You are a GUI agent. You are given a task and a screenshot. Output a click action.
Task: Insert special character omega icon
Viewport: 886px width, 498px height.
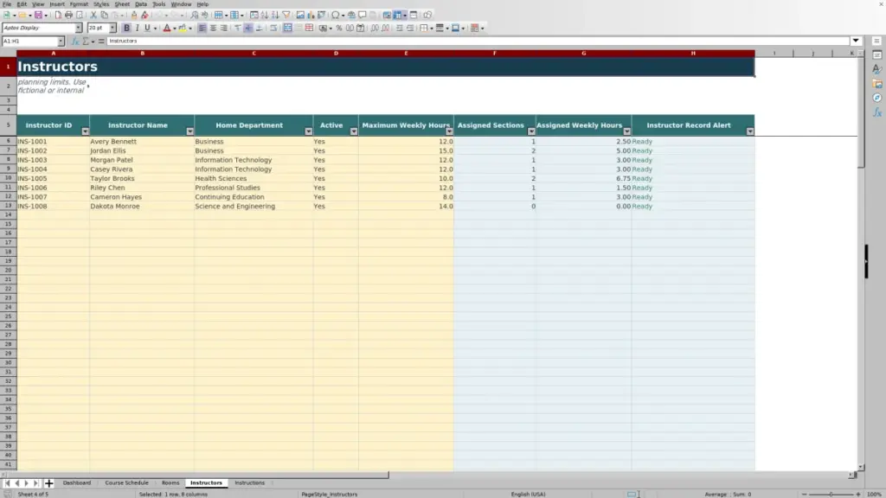tap(336, 15)
